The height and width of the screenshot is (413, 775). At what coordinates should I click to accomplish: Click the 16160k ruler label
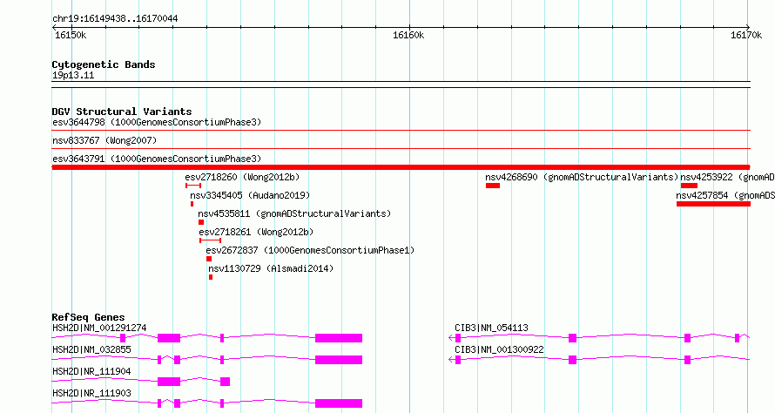408,35
